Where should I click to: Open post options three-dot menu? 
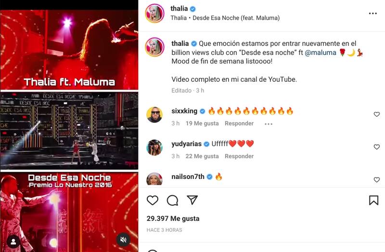pos(372,13)
